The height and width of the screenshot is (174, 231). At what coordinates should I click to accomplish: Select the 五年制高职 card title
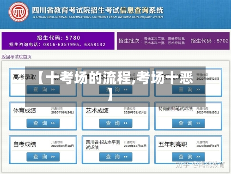(173, 144)
